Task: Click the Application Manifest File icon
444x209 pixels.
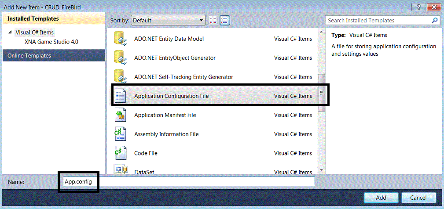Action: coord(120,115)
